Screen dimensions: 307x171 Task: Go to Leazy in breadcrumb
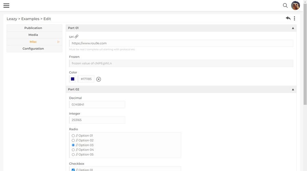(12, 19)
